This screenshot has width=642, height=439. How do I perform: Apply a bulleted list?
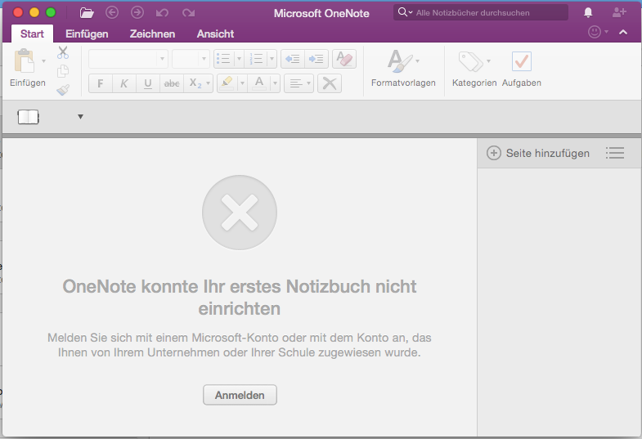coord(223,59)
